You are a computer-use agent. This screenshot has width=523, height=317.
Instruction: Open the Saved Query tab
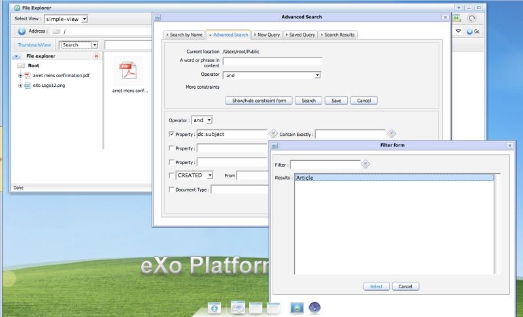click(300, 35)
